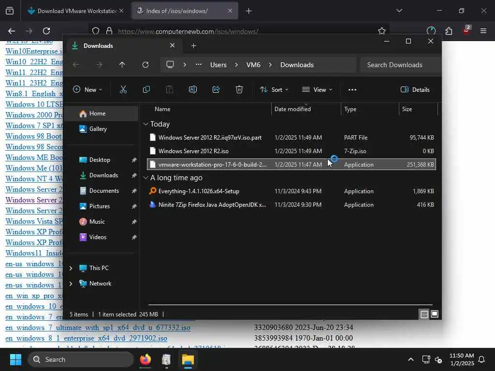495x371 pixels.
Task: Select Windows Server 2012 R2.iiq97xrV.iso.part file
Action: pyautogui.click(x=291, y=138)
